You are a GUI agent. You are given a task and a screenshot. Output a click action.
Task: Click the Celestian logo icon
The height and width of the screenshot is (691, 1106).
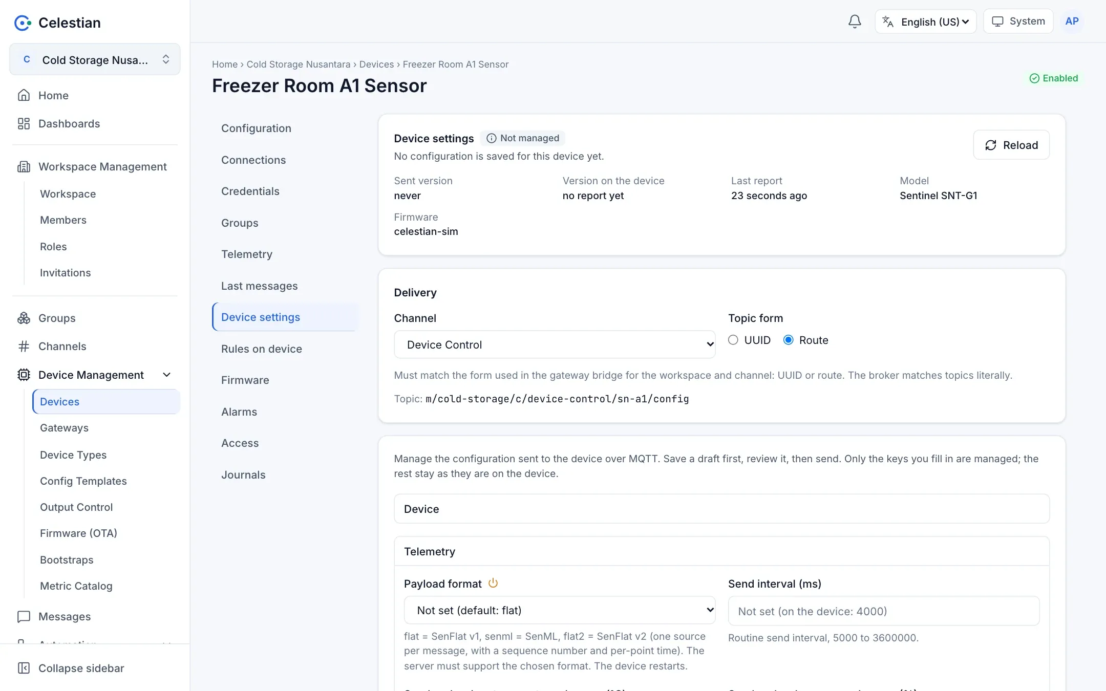23,23
